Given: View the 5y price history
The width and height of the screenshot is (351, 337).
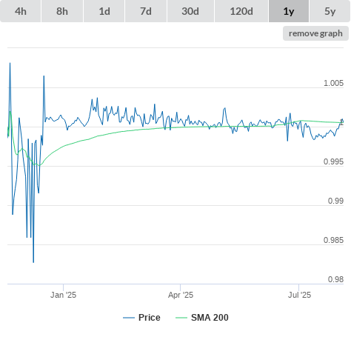Looking at the screenshot, I should 330,11.
